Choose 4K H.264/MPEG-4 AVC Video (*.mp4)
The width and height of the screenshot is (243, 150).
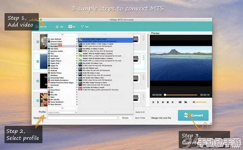(106, 45)
